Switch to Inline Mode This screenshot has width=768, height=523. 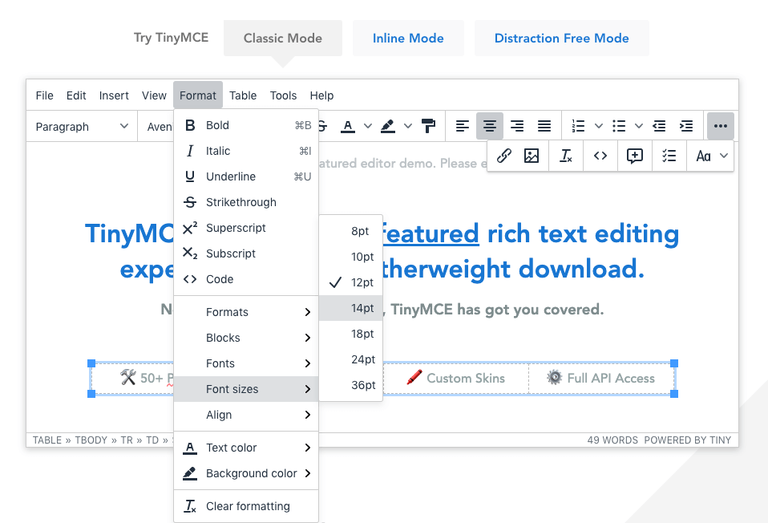point(408,38)
